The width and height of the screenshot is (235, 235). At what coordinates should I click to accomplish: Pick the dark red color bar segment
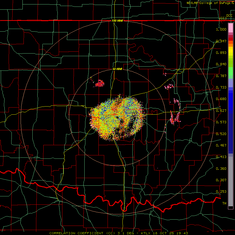tap(231, 39)
